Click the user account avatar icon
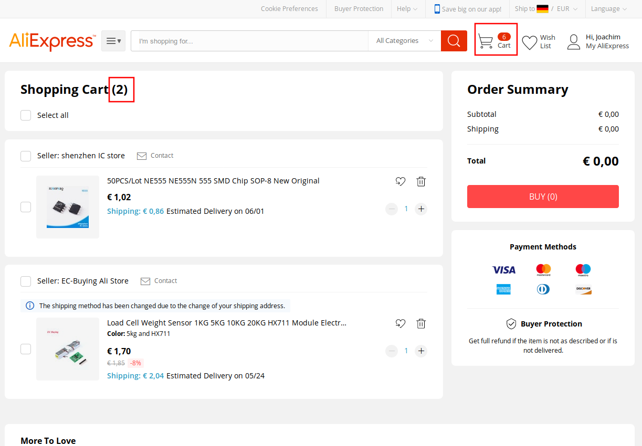Image resolution: width=642 pixels, height=446 pixels. pyautogui.click(x=574, y=42)
